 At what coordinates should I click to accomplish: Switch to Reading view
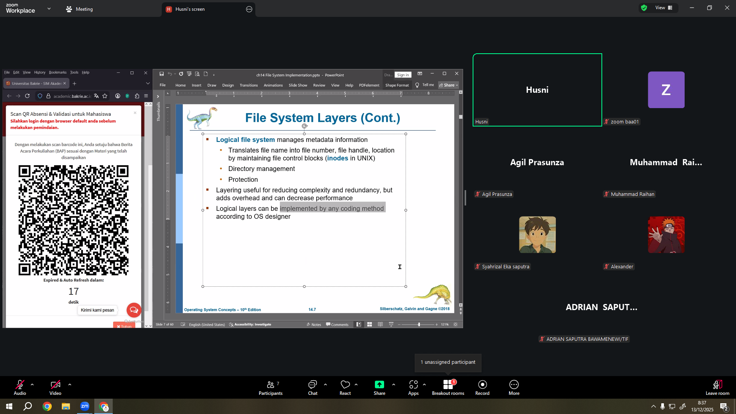380,325
